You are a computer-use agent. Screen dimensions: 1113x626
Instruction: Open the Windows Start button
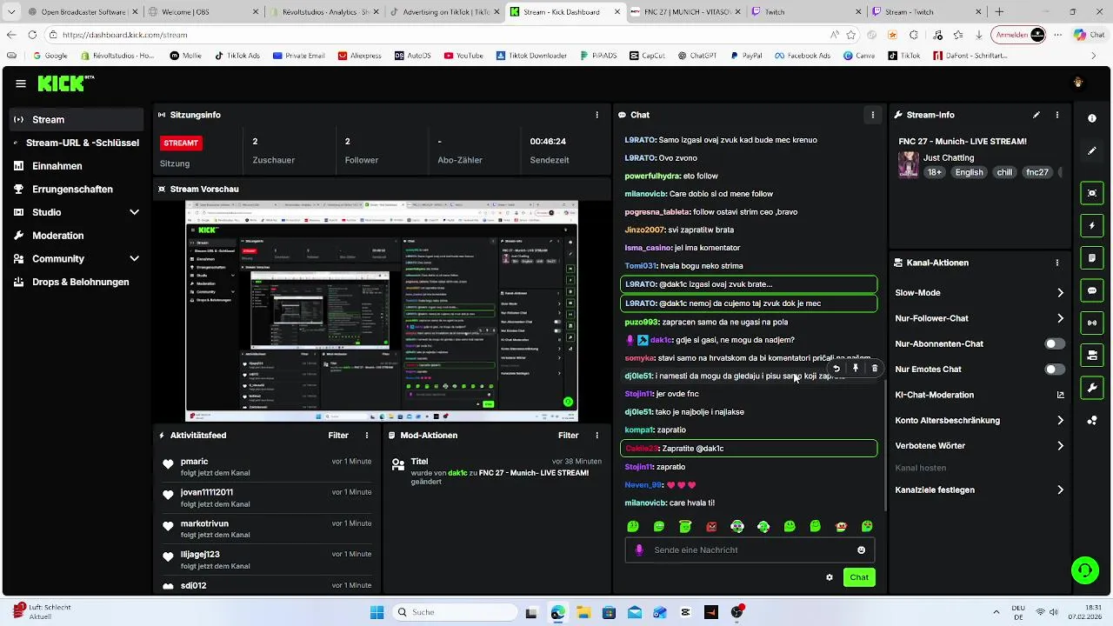tap(377, 612)
